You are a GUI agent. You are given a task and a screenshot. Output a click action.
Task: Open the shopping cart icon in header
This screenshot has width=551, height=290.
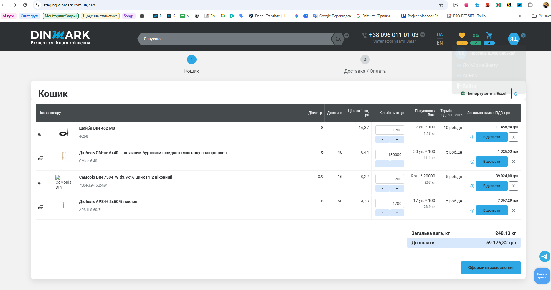[489, 36]
